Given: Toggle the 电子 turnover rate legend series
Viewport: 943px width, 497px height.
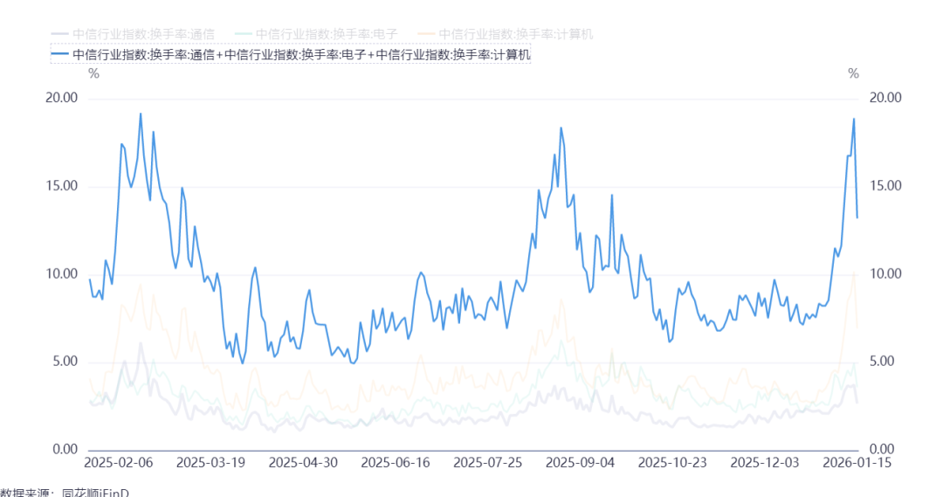Looking at the screenshot, I should (x=316, y=34).
